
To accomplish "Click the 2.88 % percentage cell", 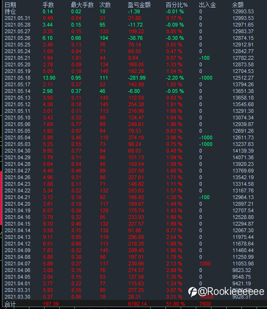I will pos(174,270).
